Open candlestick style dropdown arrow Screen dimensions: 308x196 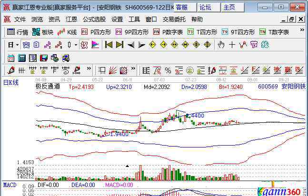point(76,45)
